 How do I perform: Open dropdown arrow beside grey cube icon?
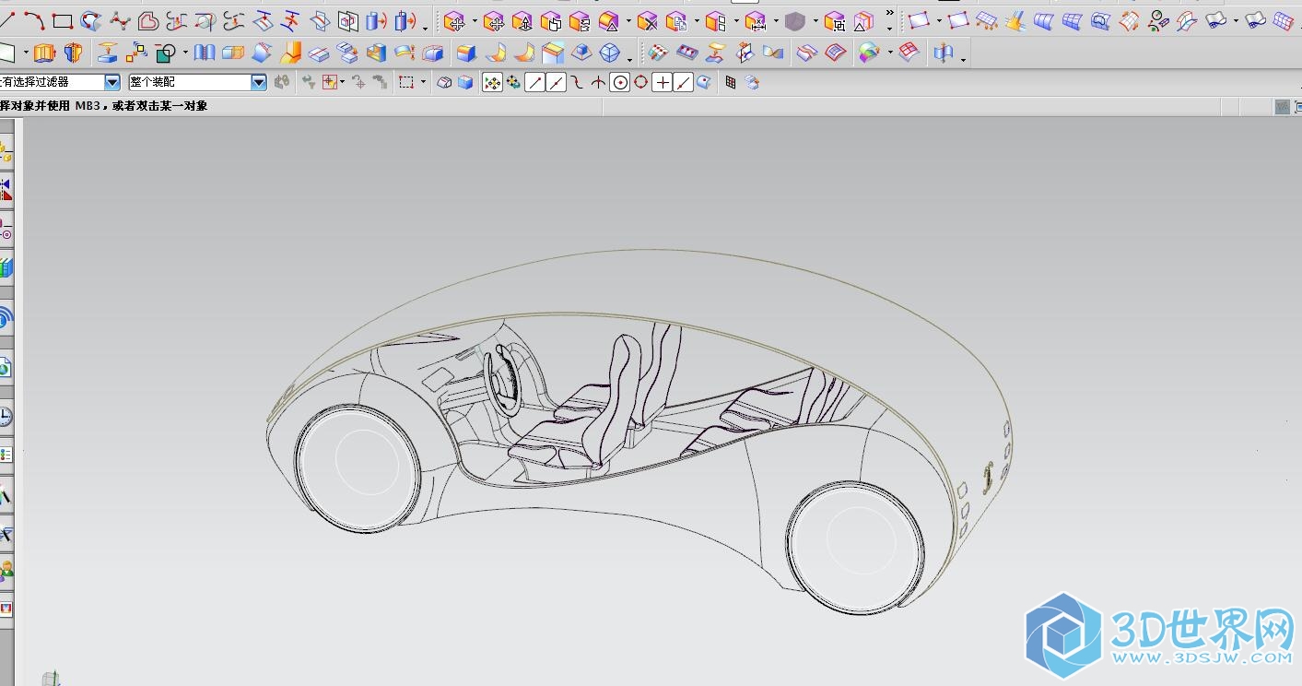[x=815, y=22]
